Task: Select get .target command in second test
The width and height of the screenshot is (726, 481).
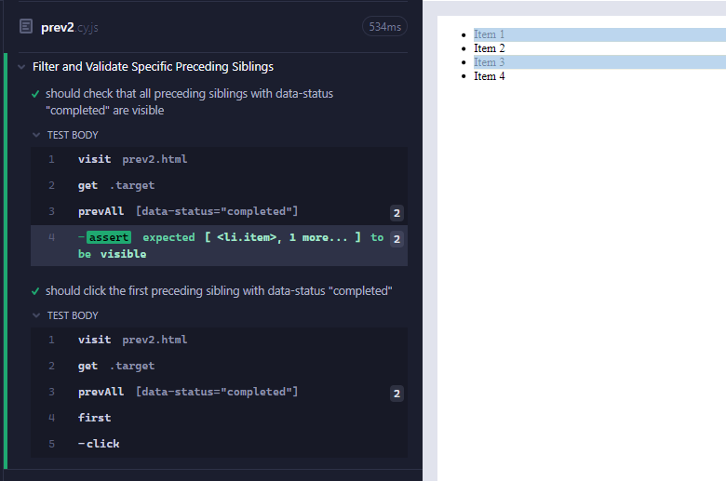Action: point(219,366)
